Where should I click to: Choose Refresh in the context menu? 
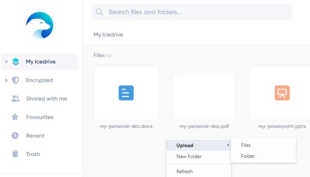point(198,171)
